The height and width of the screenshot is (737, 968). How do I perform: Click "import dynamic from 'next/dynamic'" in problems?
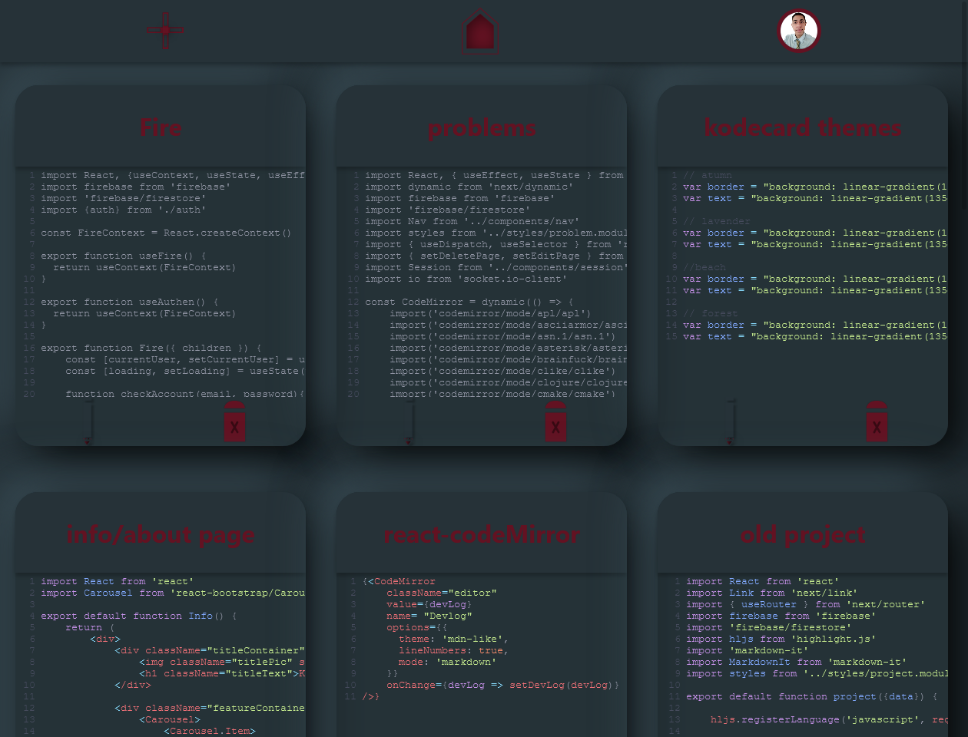click(x=469, y=187)
